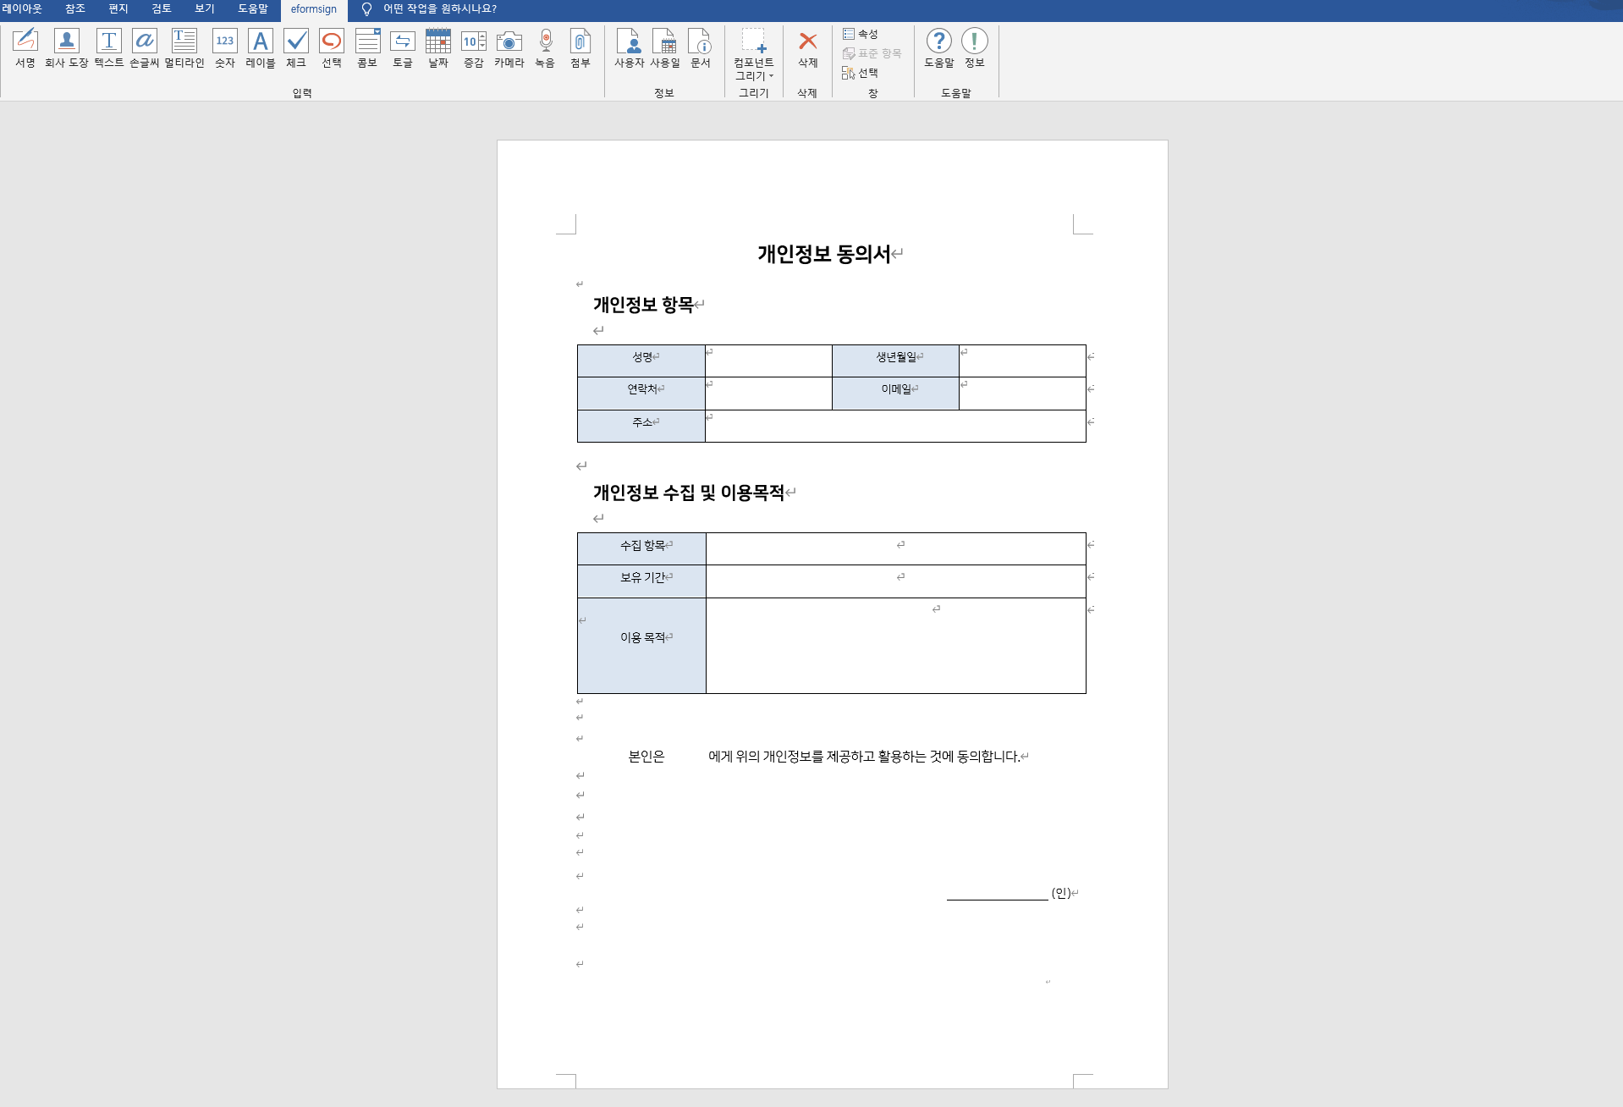Insert 문서 document info component
1623x1107 pixels.
(700, 48)
